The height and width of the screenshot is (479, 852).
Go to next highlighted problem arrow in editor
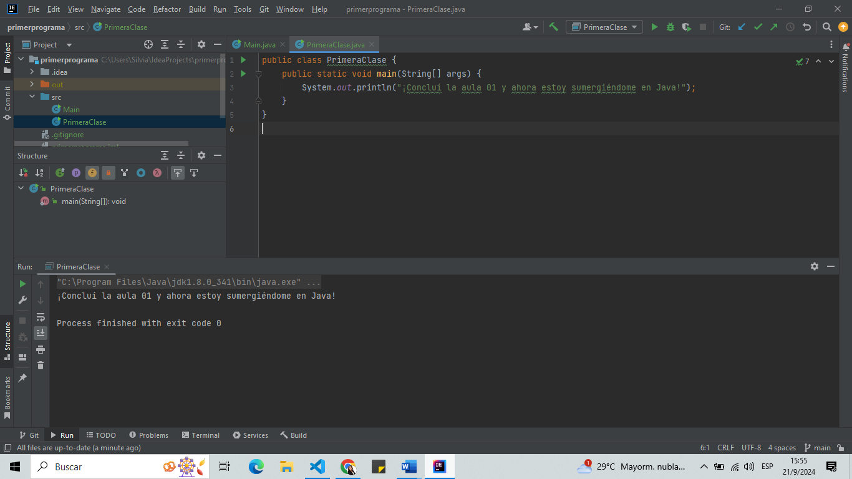[x=831, y=61]
